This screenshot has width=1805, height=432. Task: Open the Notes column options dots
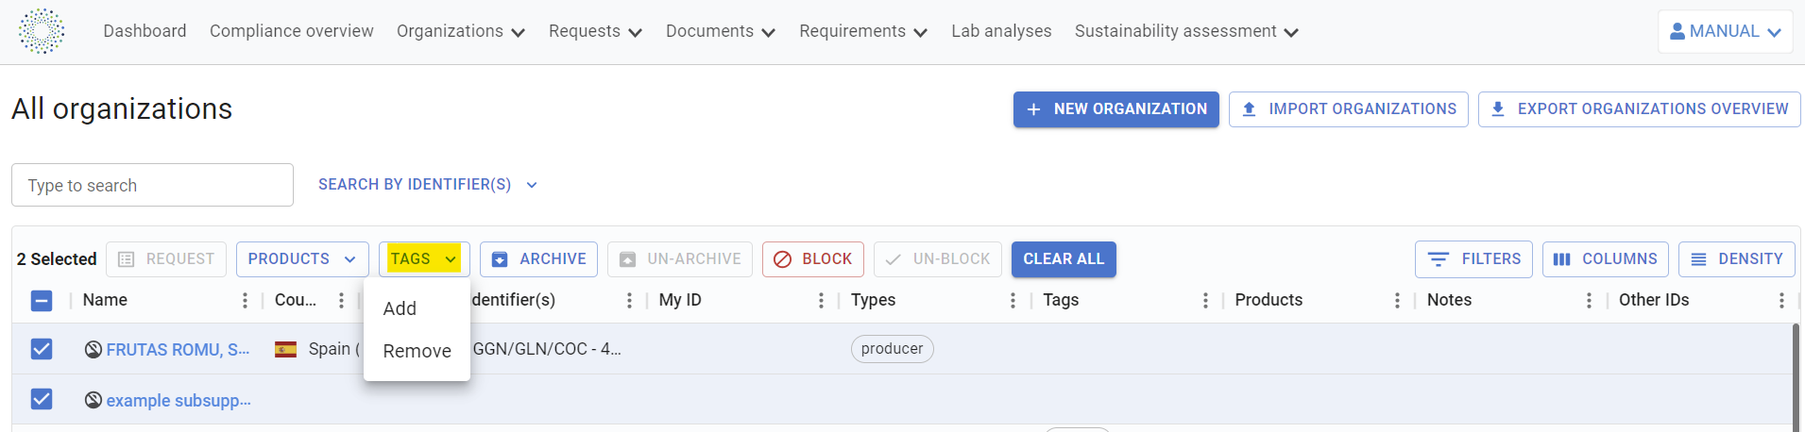(x=1589, y=300)
